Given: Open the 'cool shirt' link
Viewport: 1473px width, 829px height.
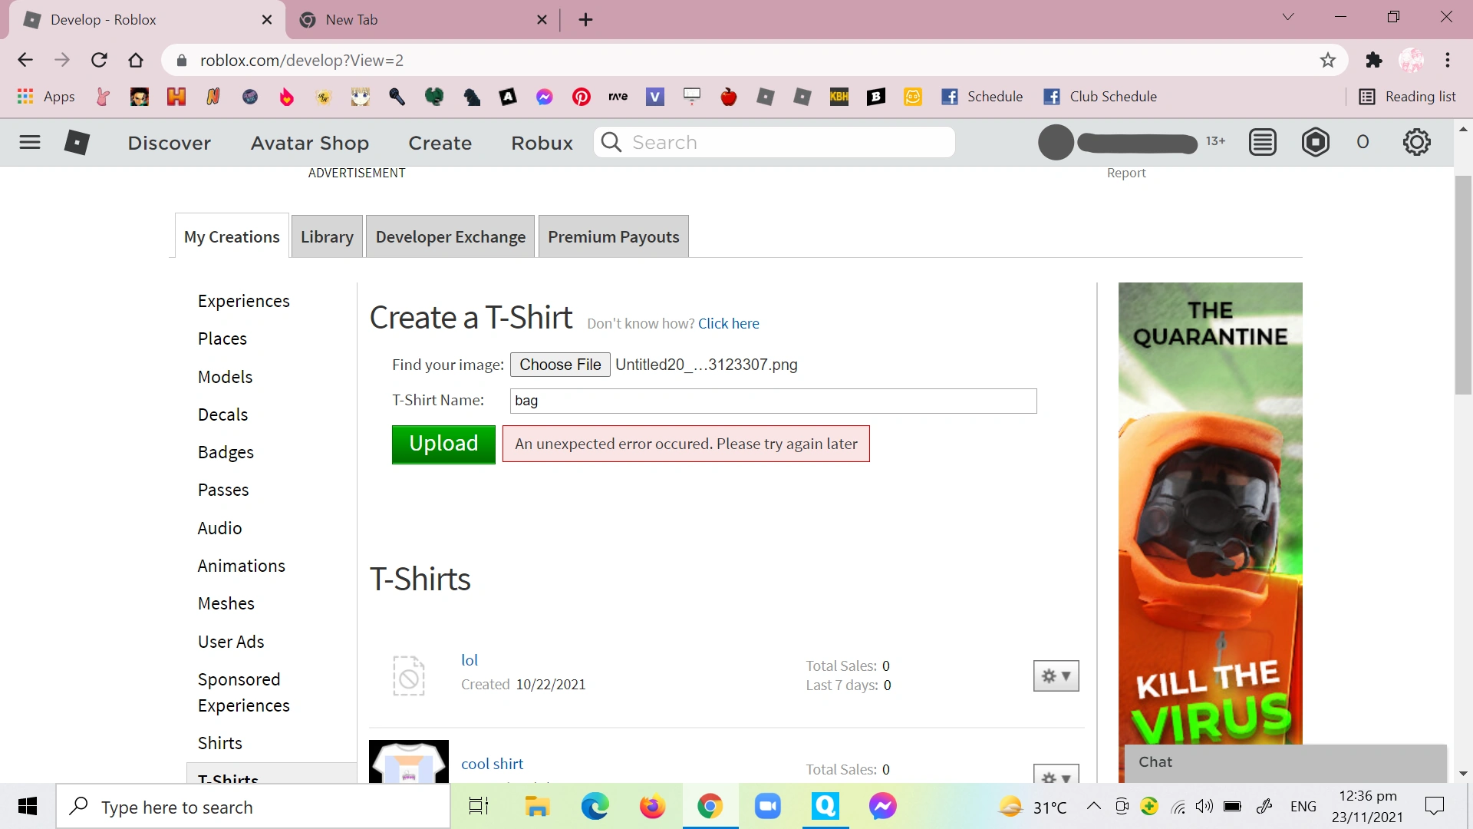Looking at the screenshot, I should click(492, 764).
